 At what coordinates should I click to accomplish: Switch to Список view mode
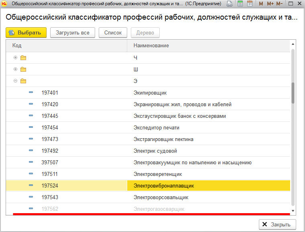113,33
